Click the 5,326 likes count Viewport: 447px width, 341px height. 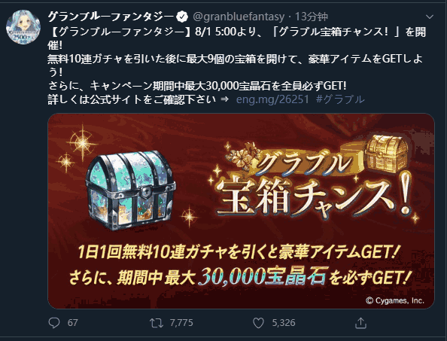[284, 323]
